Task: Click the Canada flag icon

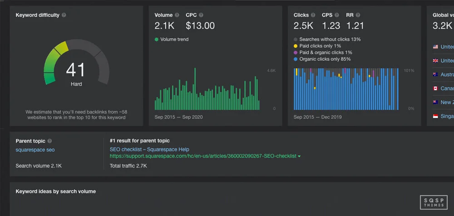Action: (x=435, y=88)
